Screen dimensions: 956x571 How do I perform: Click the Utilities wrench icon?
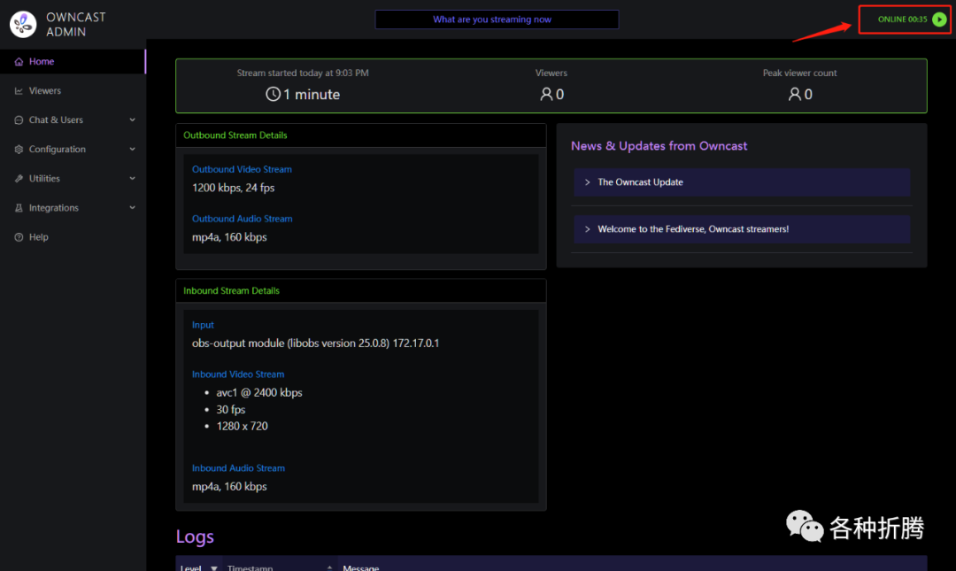pos(19,179)
